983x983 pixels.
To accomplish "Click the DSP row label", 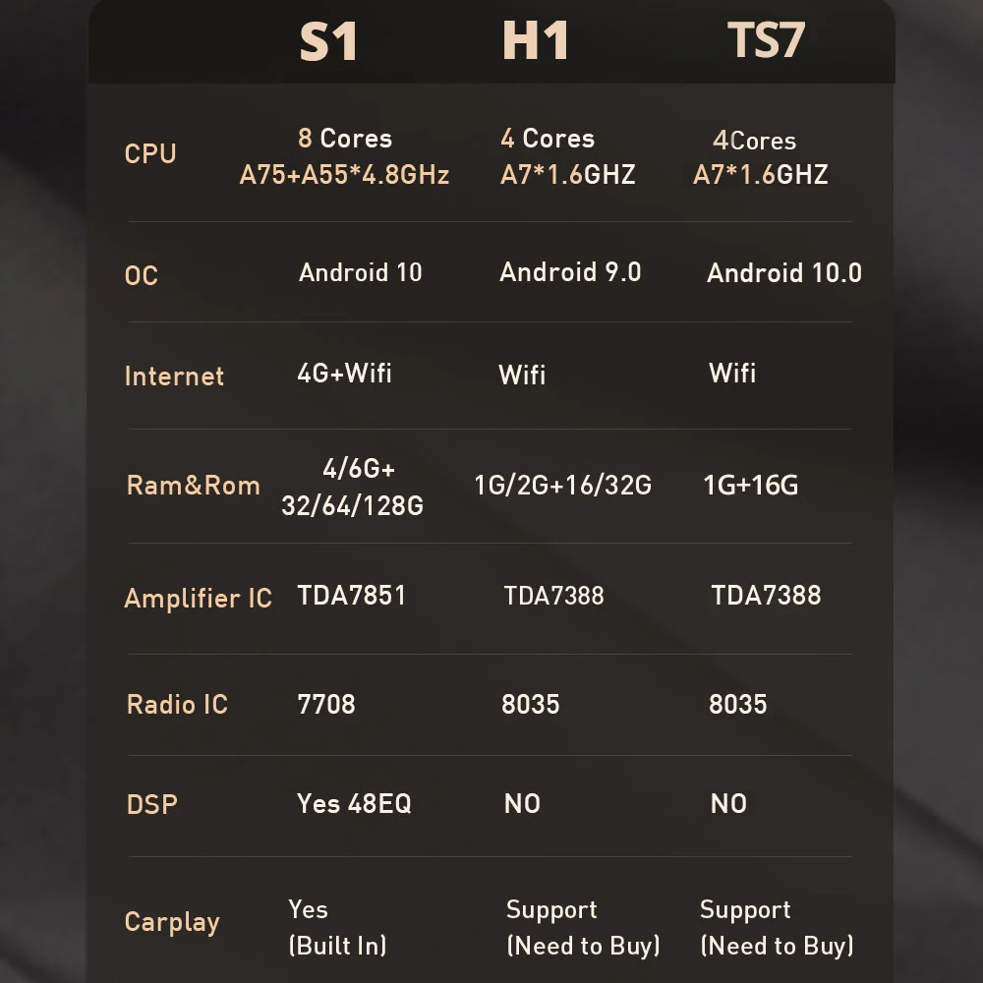I will tap(152, 805).
